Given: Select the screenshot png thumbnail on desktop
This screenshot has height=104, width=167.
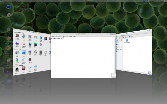Looking at the screenshot, I should pos(24,8).
